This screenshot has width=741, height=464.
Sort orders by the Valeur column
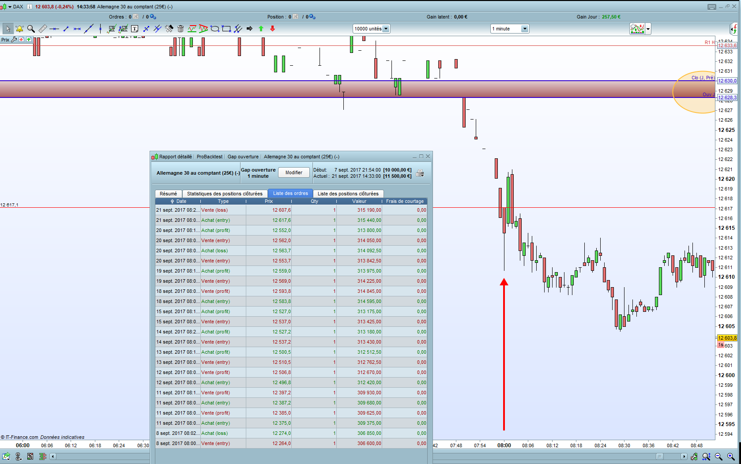click(359, 201)
